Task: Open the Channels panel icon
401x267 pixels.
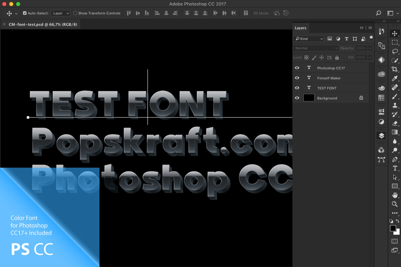Action: 381,150
